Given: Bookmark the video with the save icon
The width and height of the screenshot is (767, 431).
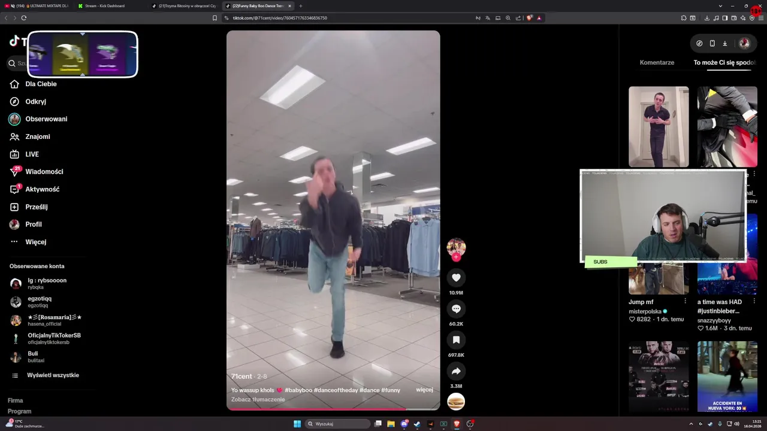Looking at the screenshot, I should coord(456,340).
